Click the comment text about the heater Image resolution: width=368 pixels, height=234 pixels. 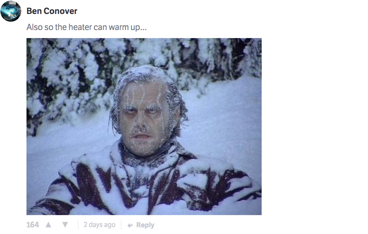coord(86,27)
